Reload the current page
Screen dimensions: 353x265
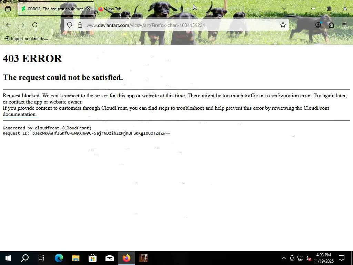[x=35, y=25]
